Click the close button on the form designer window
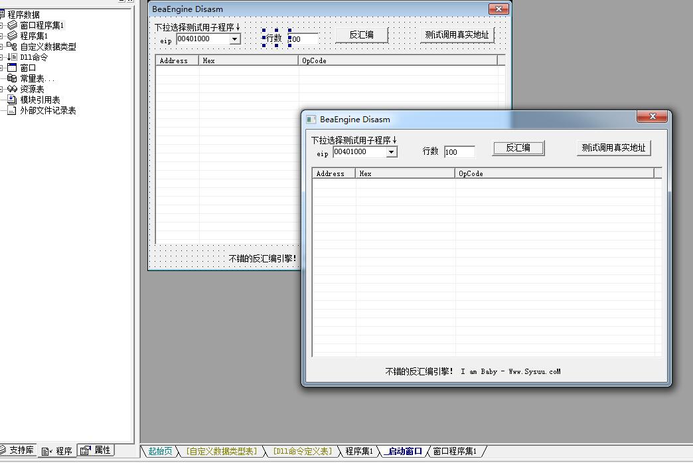 (499, 9)
